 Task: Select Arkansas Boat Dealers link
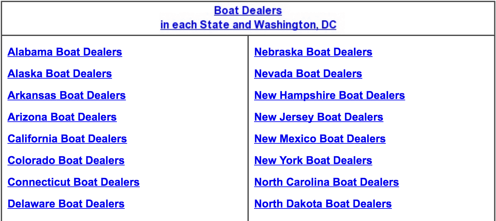[x=67, y=95]
